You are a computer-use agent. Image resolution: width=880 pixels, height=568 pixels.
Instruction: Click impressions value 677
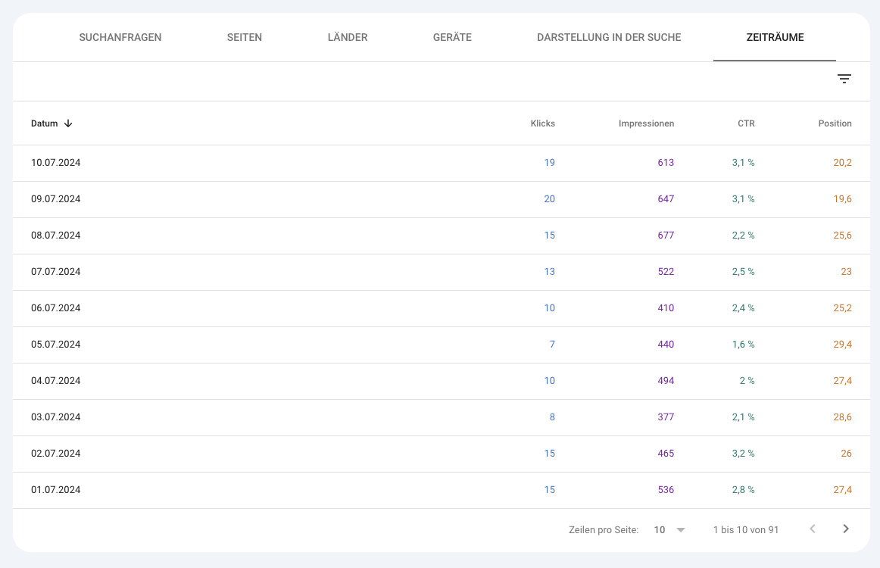click(666, 236)
